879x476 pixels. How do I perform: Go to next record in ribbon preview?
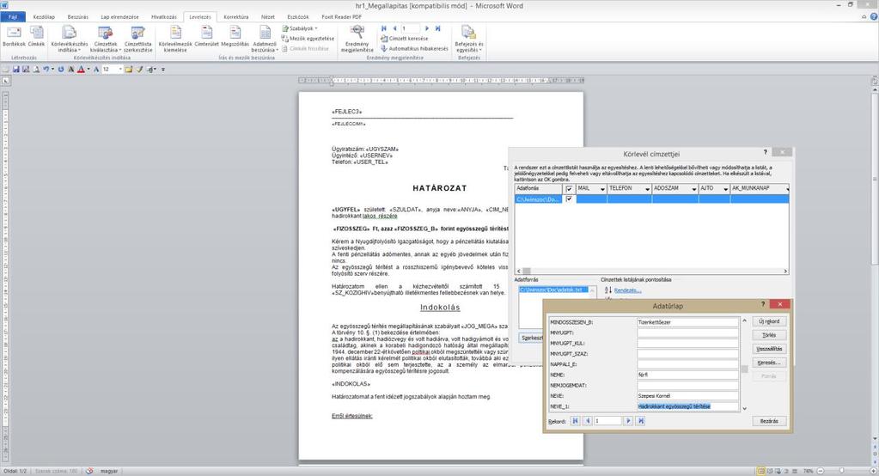pos(427,28)
